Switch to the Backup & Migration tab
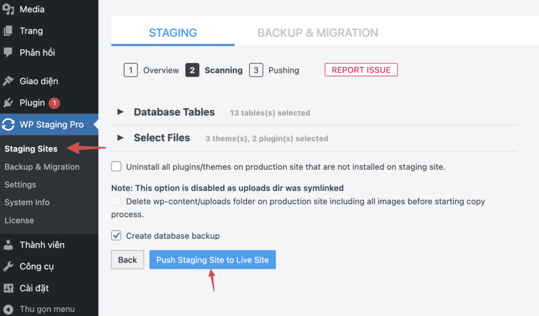 pyautogui.click(x=318, y=32)
